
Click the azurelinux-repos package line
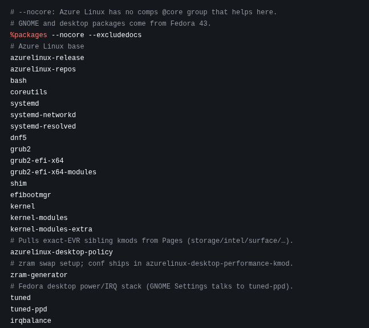(43, 69)
